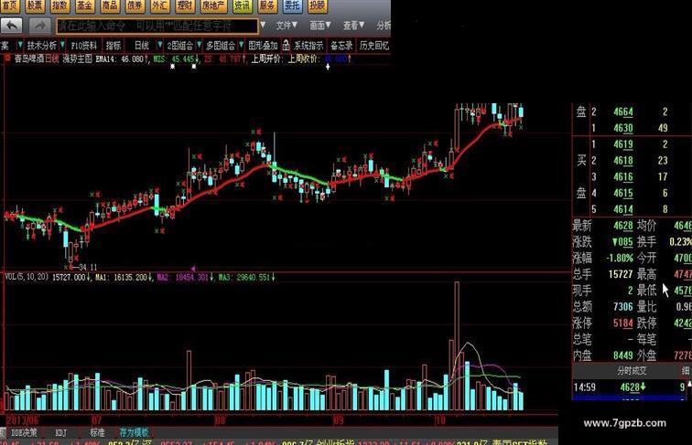Open the 指标 indicators item

[114, 46]
